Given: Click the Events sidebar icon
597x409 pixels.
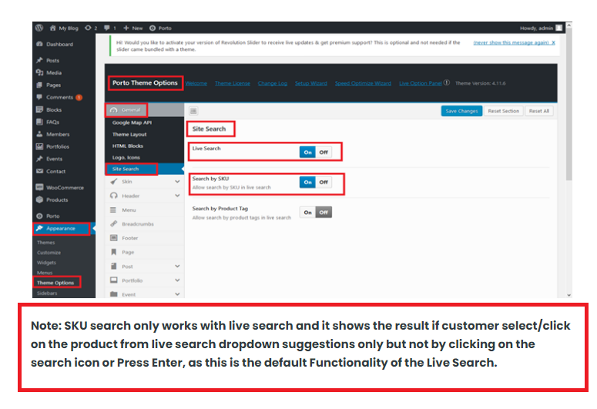Looking at the screenshot, I should 39,159.
